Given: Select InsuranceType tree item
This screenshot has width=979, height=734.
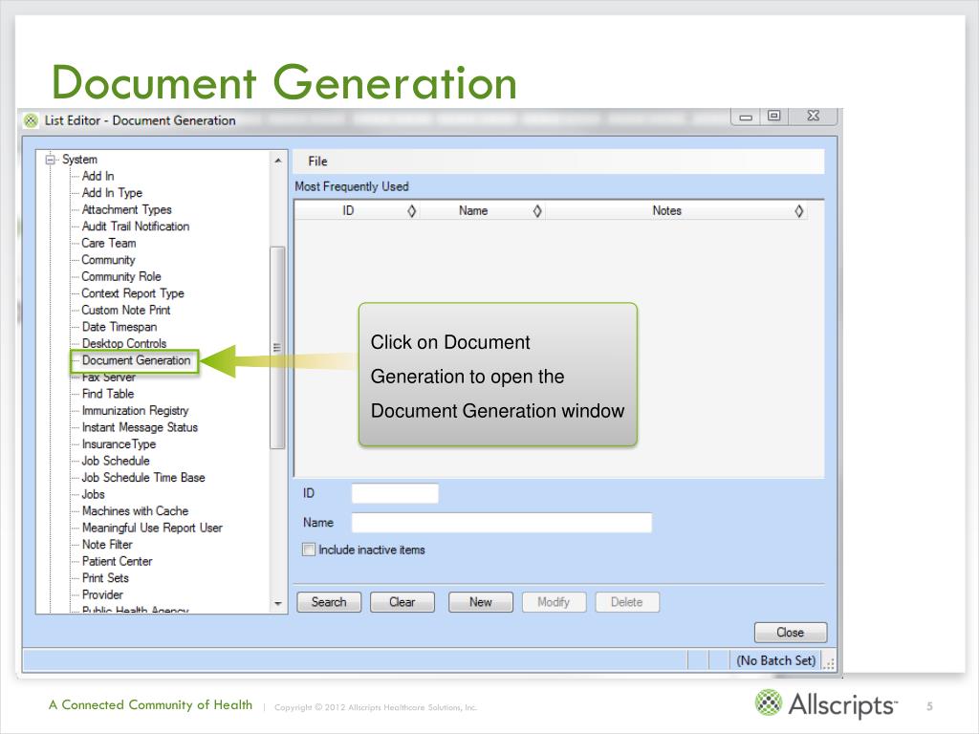Looking at the screenshot, I should (x=119, y=444).
